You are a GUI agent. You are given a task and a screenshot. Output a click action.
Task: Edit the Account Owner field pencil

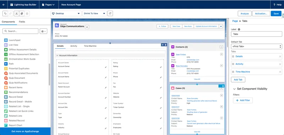pos(105,67)
